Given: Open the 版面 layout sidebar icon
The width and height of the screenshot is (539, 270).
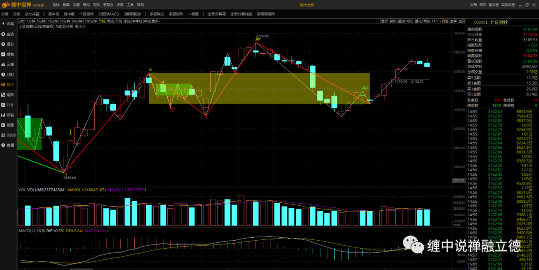Looking at the screenshot, I should 8,125.
